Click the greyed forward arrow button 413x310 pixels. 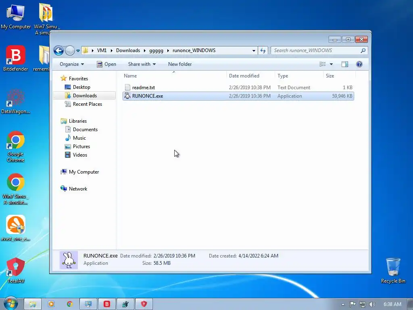pyautogui.click(x=70, y=50)
